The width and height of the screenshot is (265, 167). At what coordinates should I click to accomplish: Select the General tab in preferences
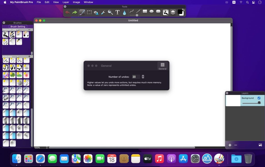[x=163, y=67]
